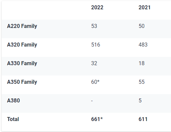171x132 pixels.
Task: Click the A320 2022 value 516
Action: 96,45
